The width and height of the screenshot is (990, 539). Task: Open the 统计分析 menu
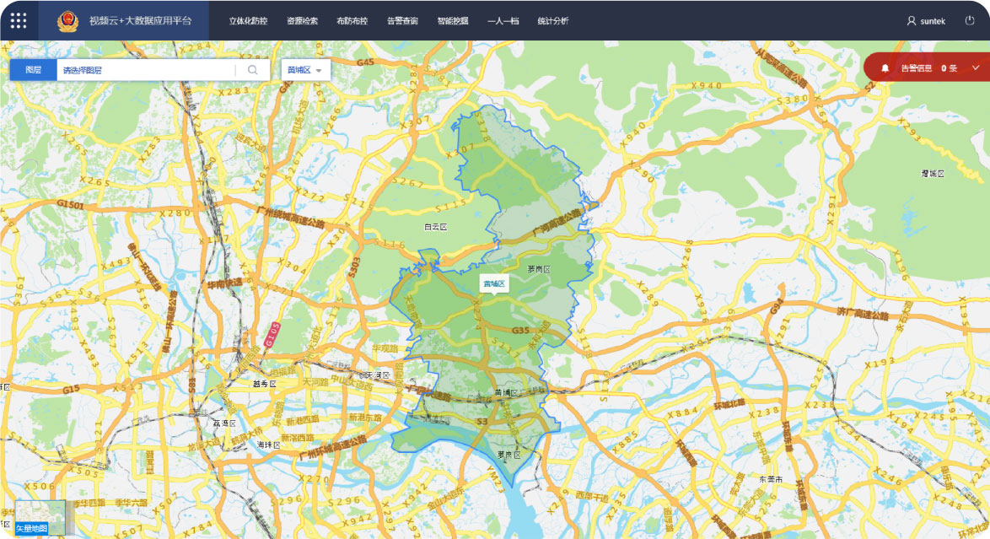tap(552, 20)
